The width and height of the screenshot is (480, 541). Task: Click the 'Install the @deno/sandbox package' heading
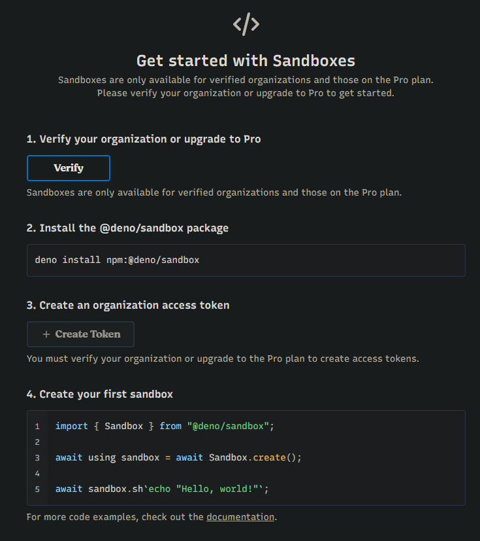[x=127, y=228]
